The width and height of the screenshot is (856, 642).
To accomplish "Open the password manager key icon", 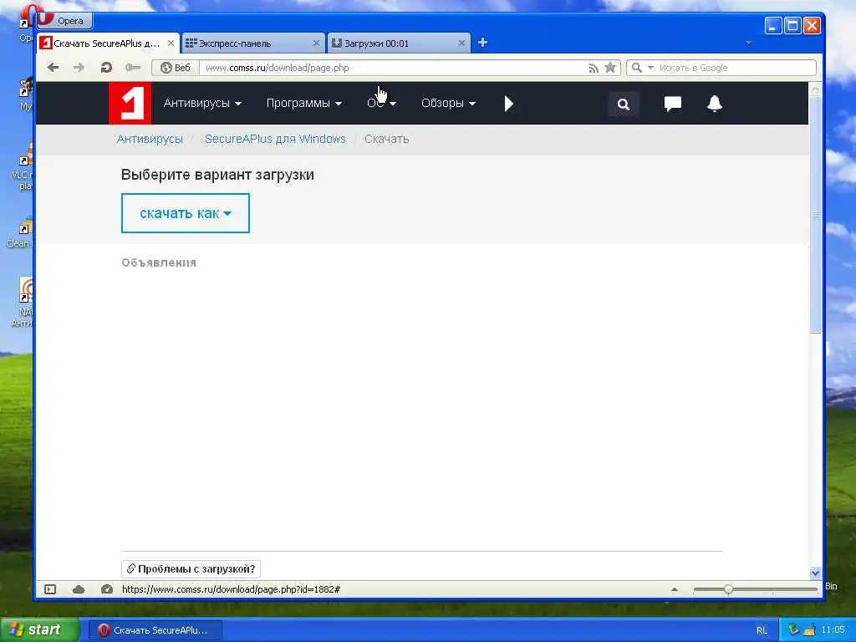I will click(133, 68).
